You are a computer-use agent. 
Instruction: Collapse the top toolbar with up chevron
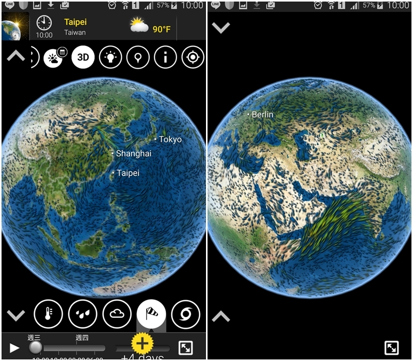click(15, 56)
